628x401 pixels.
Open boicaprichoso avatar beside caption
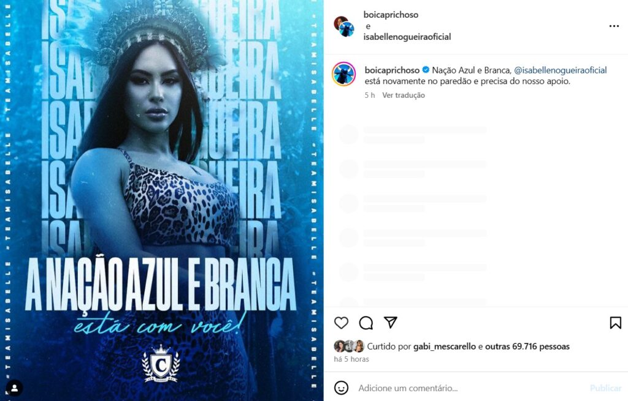(x=343, y=74)
